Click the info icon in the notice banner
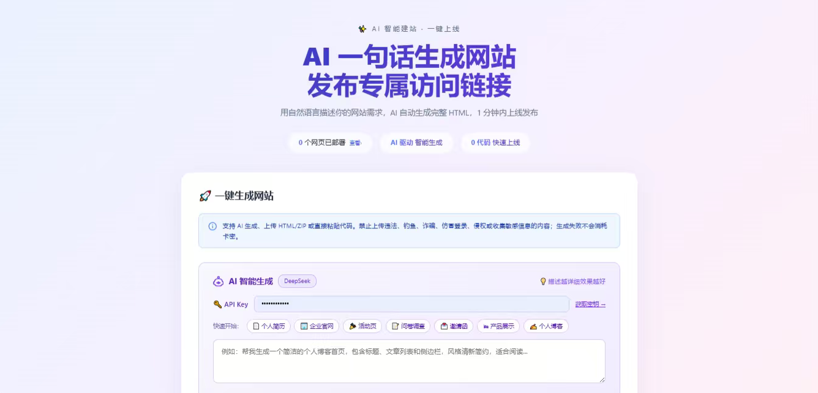818x393 pixels. [x=212, y=226]
